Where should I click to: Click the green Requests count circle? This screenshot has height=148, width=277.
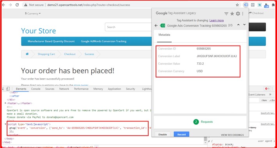(x=196, y=122)
